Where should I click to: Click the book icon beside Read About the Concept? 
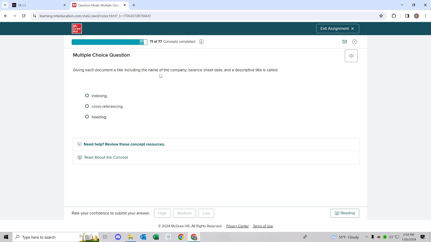click(x=80, y=157)
